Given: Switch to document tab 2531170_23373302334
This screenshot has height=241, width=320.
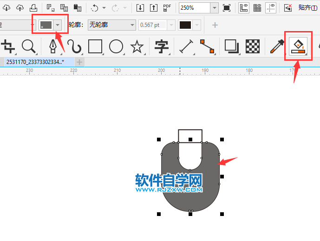Looking at the screenshot, I should pos(39,62).
